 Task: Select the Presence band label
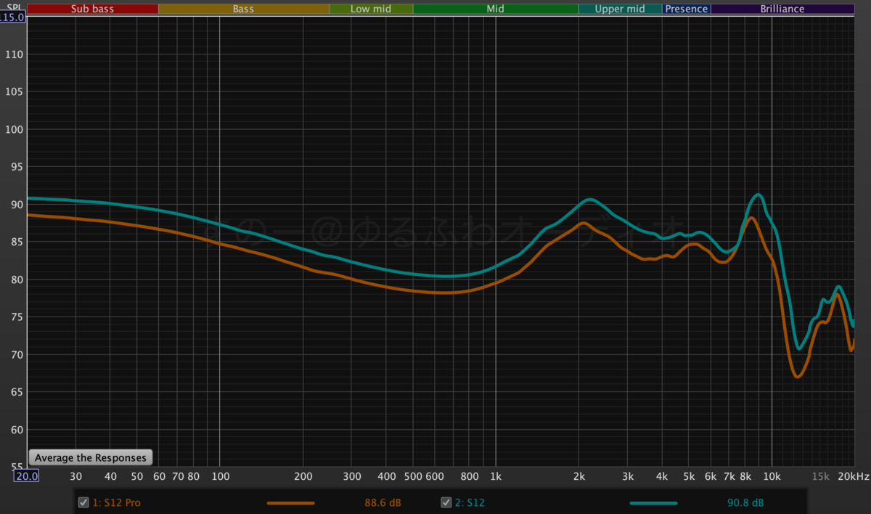point(687,9)
